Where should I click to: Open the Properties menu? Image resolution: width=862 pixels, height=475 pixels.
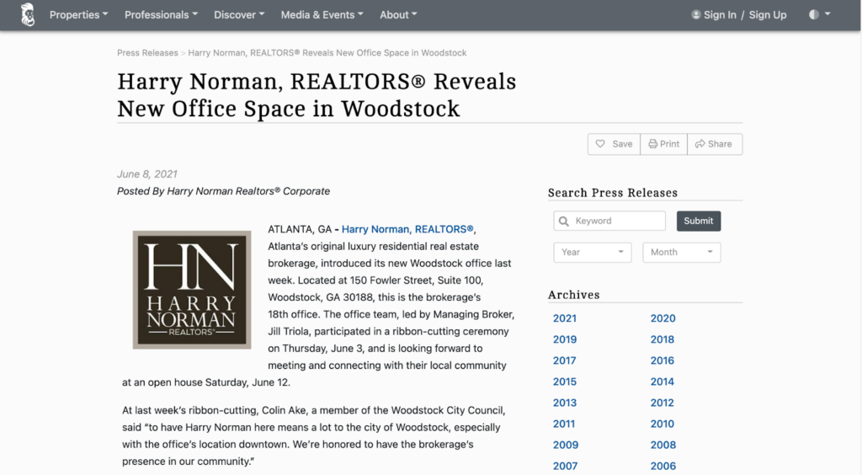78,15
